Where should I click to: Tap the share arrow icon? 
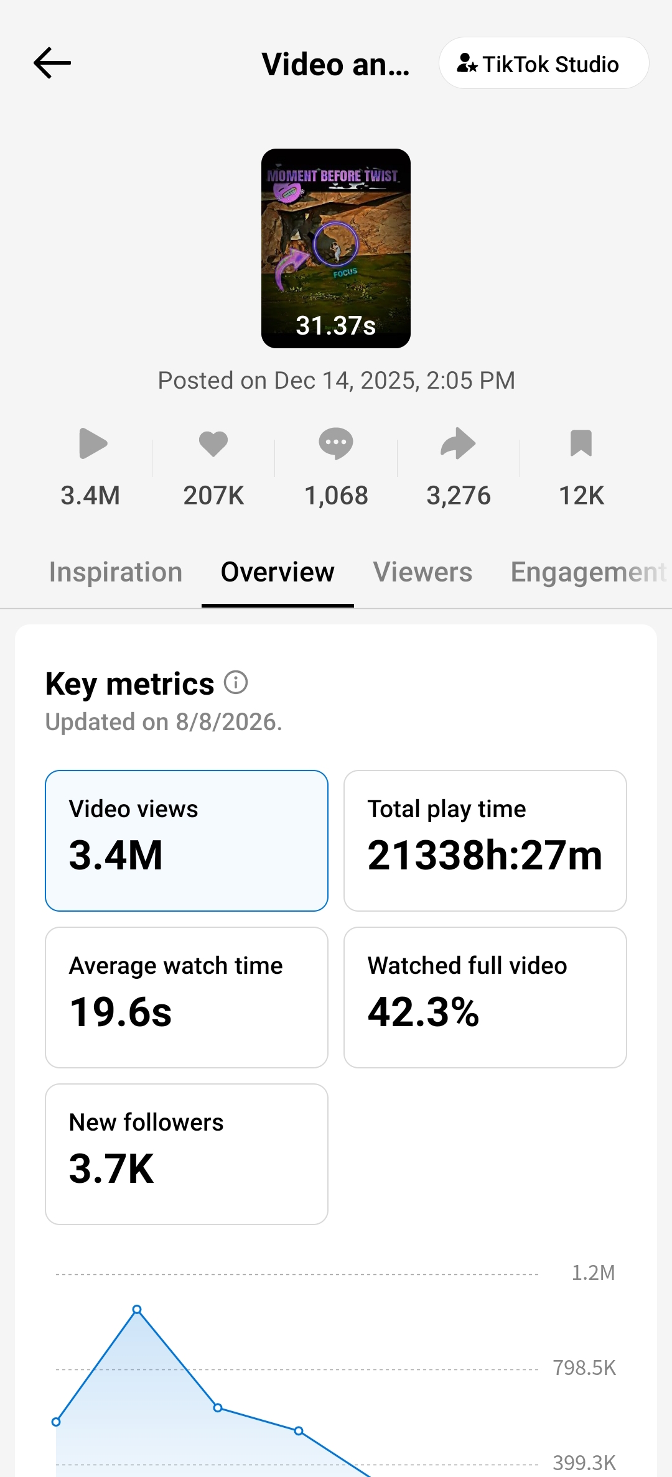pos(458,443)
